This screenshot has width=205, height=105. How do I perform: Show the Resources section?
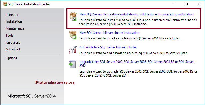tap(13, 42)
